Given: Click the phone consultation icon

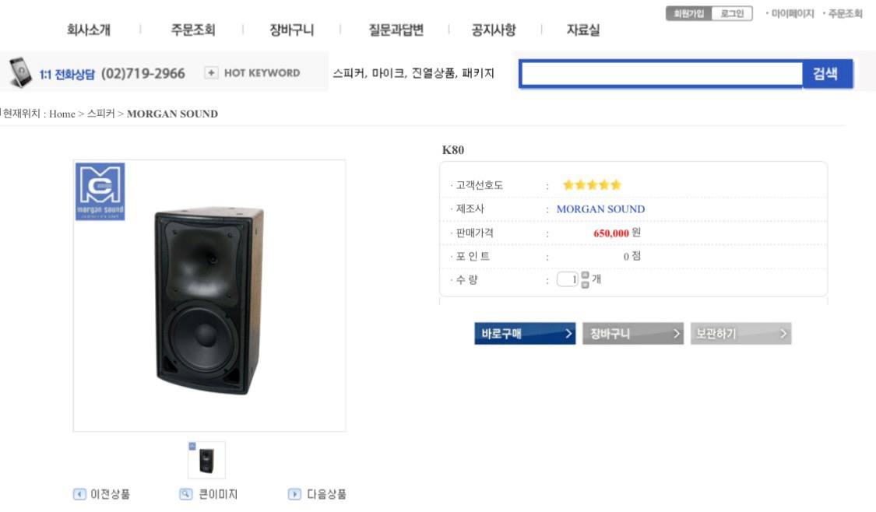Looking at the screenshot, I should coord(20,72).
